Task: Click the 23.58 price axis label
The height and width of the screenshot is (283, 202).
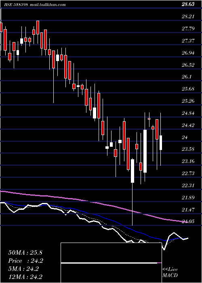Action: [x=188, y=149]
